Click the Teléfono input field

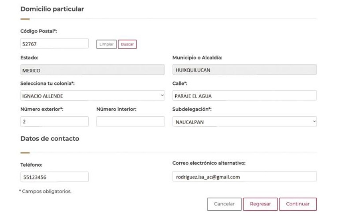tap(54, 177)
